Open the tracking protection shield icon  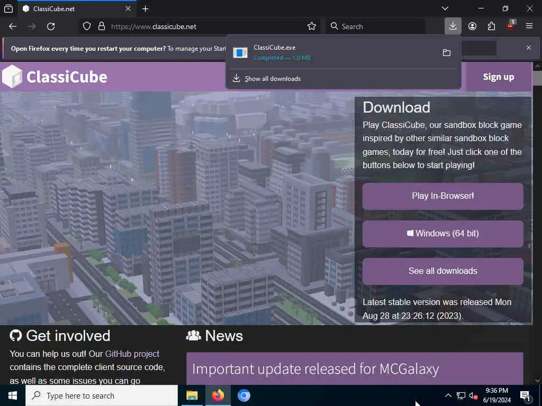coord(87,26)
